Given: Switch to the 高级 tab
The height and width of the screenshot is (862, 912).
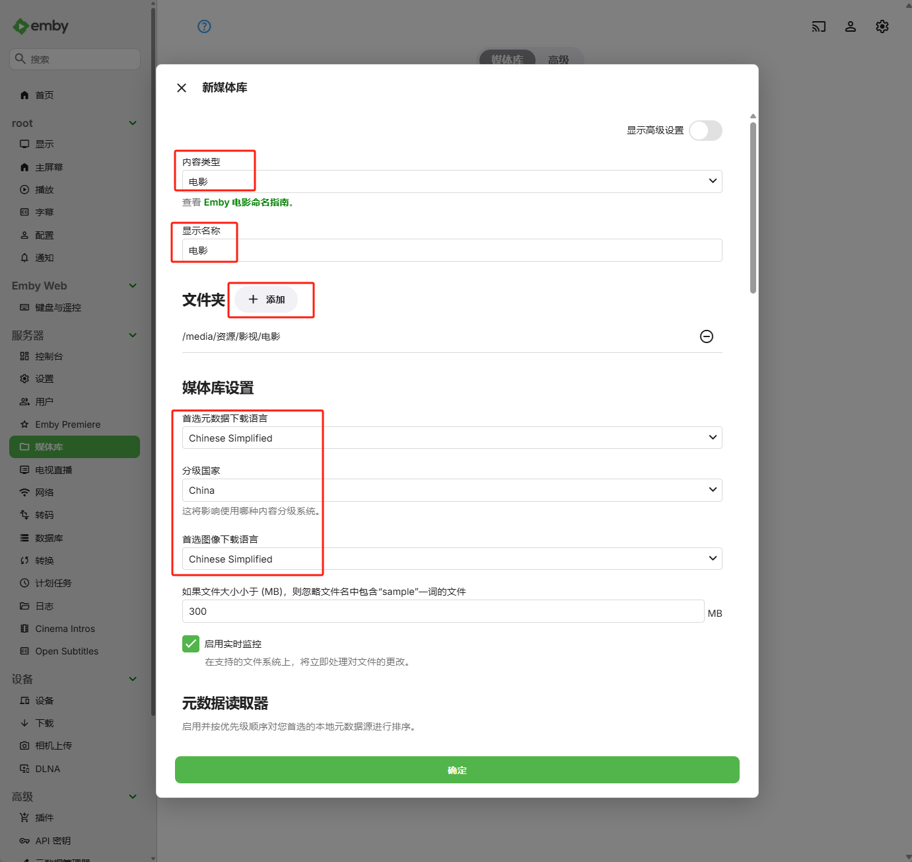Looking at the screenshot, I should pos(559,59).
